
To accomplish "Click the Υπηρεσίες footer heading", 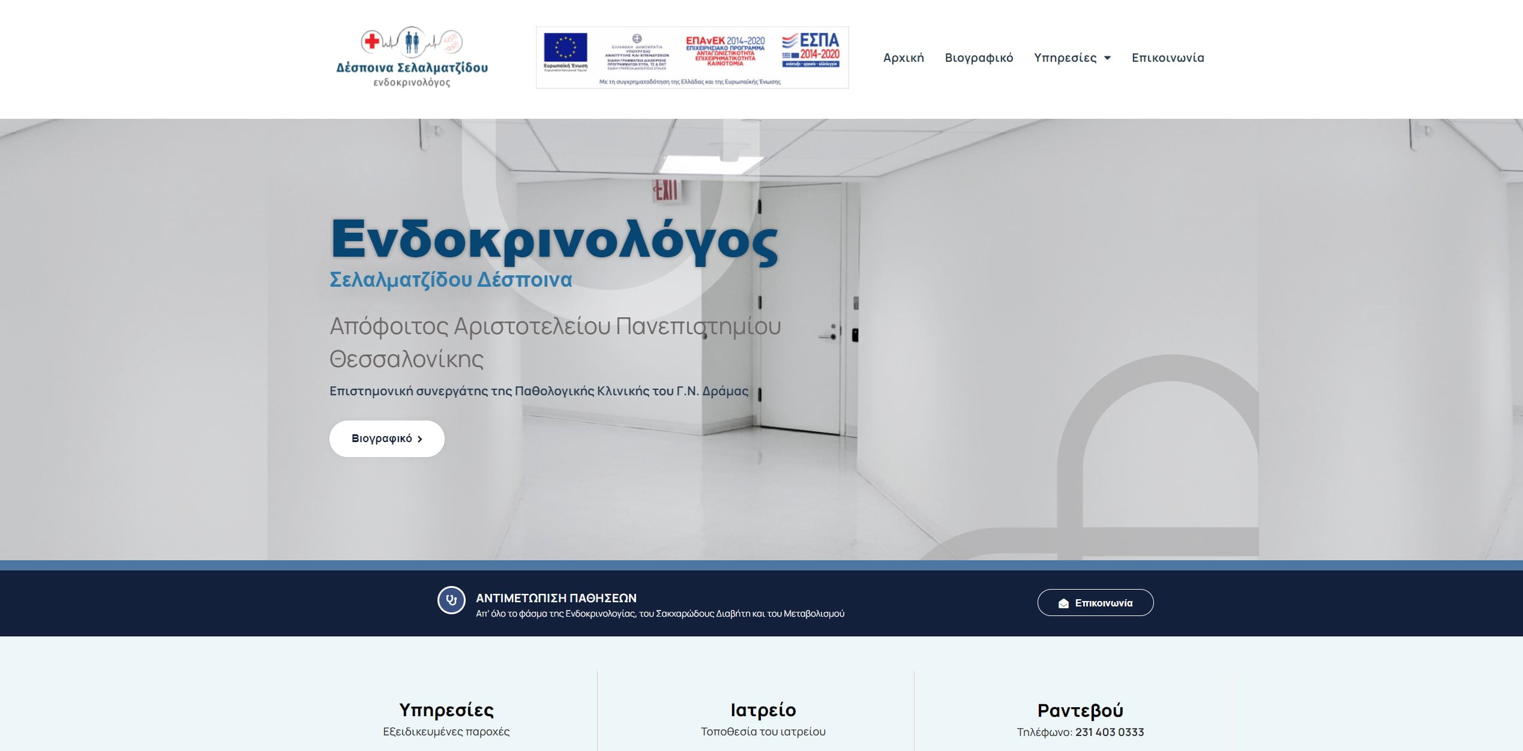I will 448,710.
